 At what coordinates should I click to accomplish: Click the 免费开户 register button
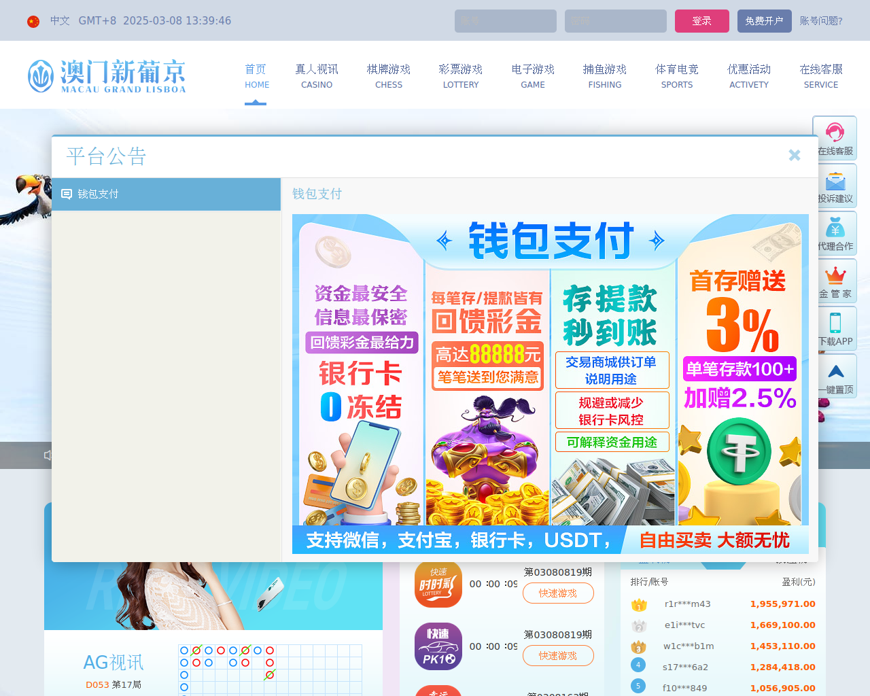[765, 21]
